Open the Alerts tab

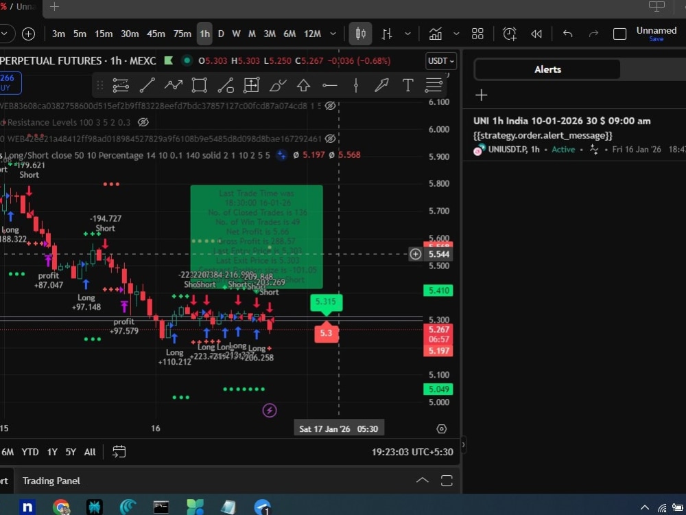click(x=547, y=69)
